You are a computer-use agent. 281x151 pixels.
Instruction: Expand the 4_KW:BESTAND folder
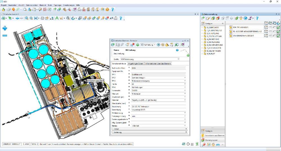tap(202, 39)
